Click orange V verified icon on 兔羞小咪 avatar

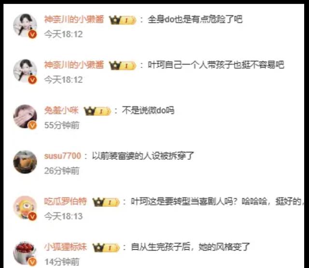pyautogui.click(x=32, y=125)
